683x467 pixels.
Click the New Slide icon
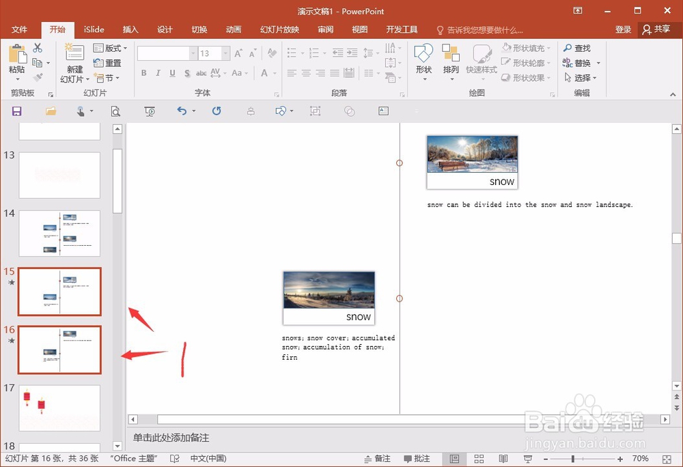click(x=74, y=53)
